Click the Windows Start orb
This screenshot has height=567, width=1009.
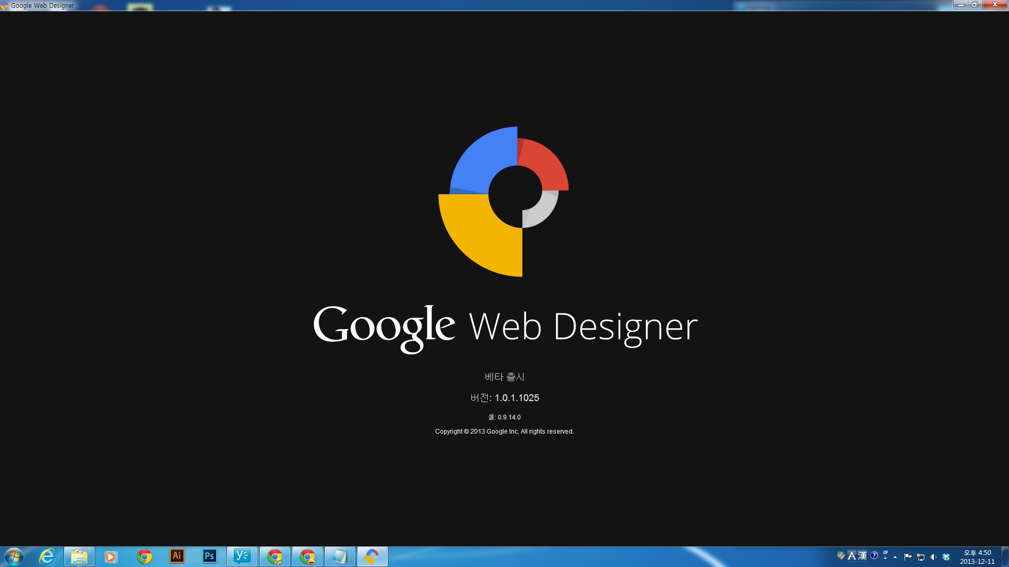click(x=14, y=556)
